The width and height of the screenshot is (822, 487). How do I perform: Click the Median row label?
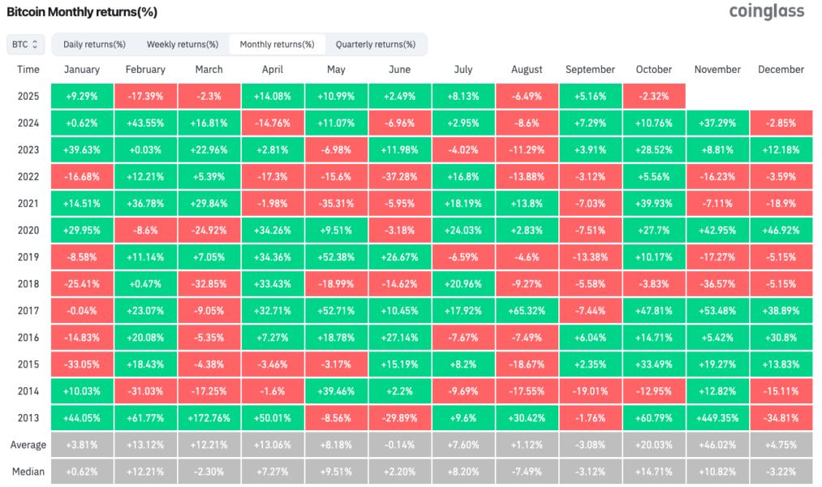28,471
